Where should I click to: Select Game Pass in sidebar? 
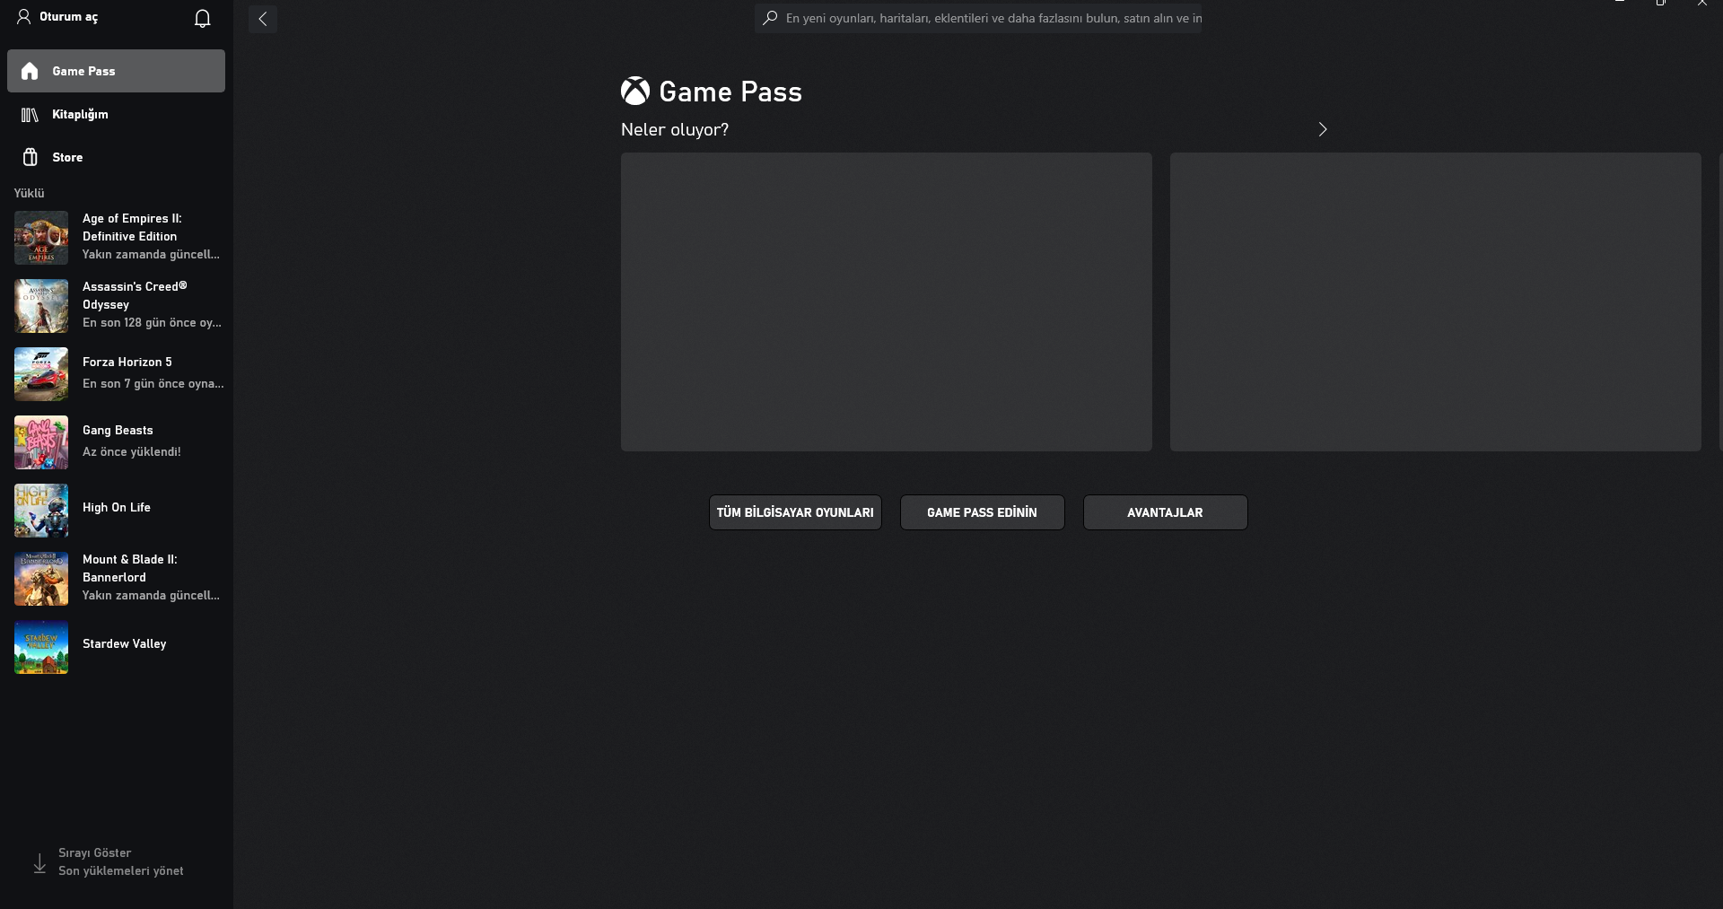point(116,71)
